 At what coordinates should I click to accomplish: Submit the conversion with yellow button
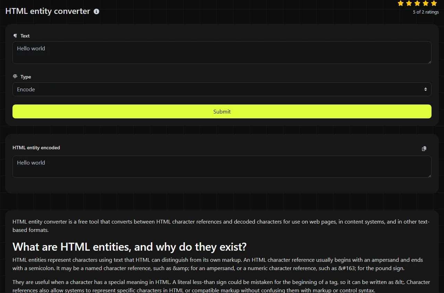point(222,111)
